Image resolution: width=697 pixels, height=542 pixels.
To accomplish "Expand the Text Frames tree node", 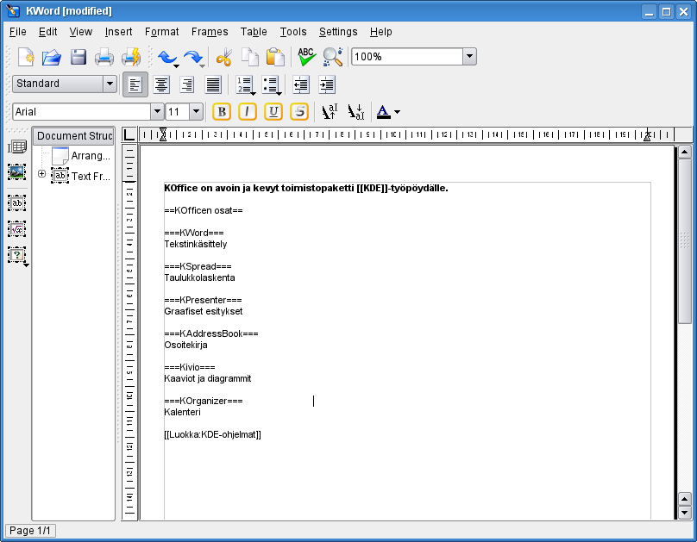I will click(x=42, y=175).
